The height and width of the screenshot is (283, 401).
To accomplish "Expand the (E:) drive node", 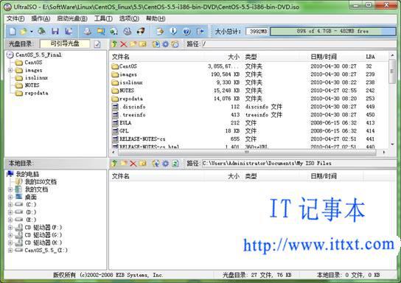I will coord(10,220).
